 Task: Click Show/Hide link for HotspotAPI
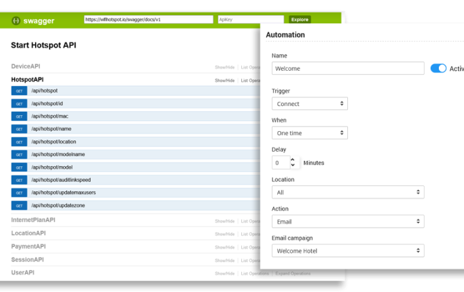point(225,80)
